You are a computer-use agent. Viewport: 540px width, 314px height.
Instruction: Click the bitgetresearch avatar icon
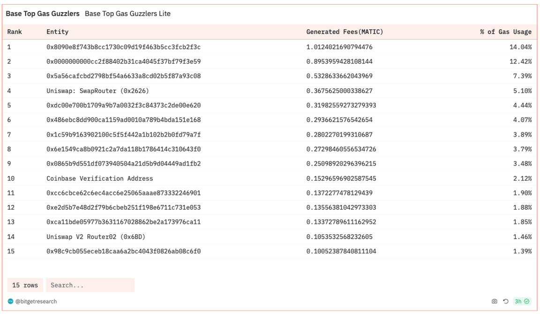[11, 301]
